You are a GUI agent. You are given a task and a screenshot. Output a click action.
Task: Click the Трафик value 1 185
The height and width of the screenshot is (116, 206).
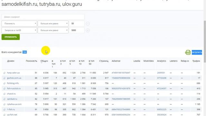pyautogui.click(x=198, y=104)
